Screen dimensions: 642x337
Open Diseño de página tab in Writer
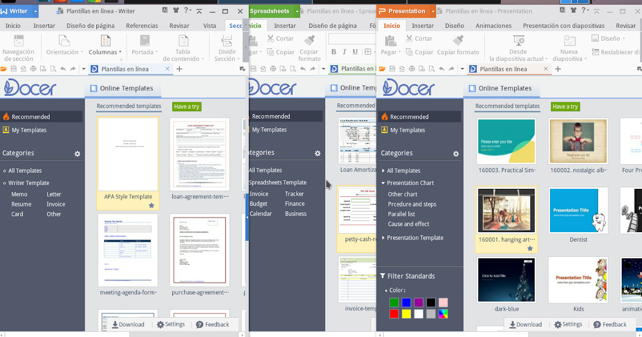coord(89,26)
